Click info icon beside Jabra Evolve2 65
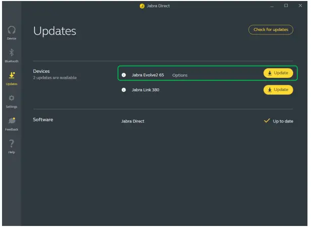This screenshot has width=311, height=227. coord(124,75)
